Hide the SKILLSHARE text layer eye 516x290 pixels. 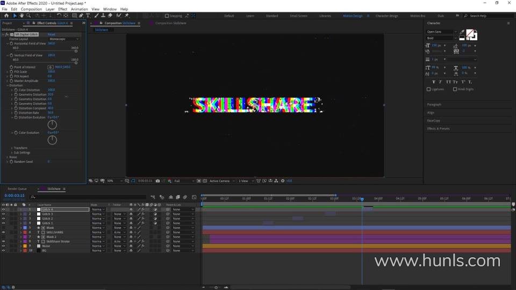pyautogui.click(x=3, y=233)
